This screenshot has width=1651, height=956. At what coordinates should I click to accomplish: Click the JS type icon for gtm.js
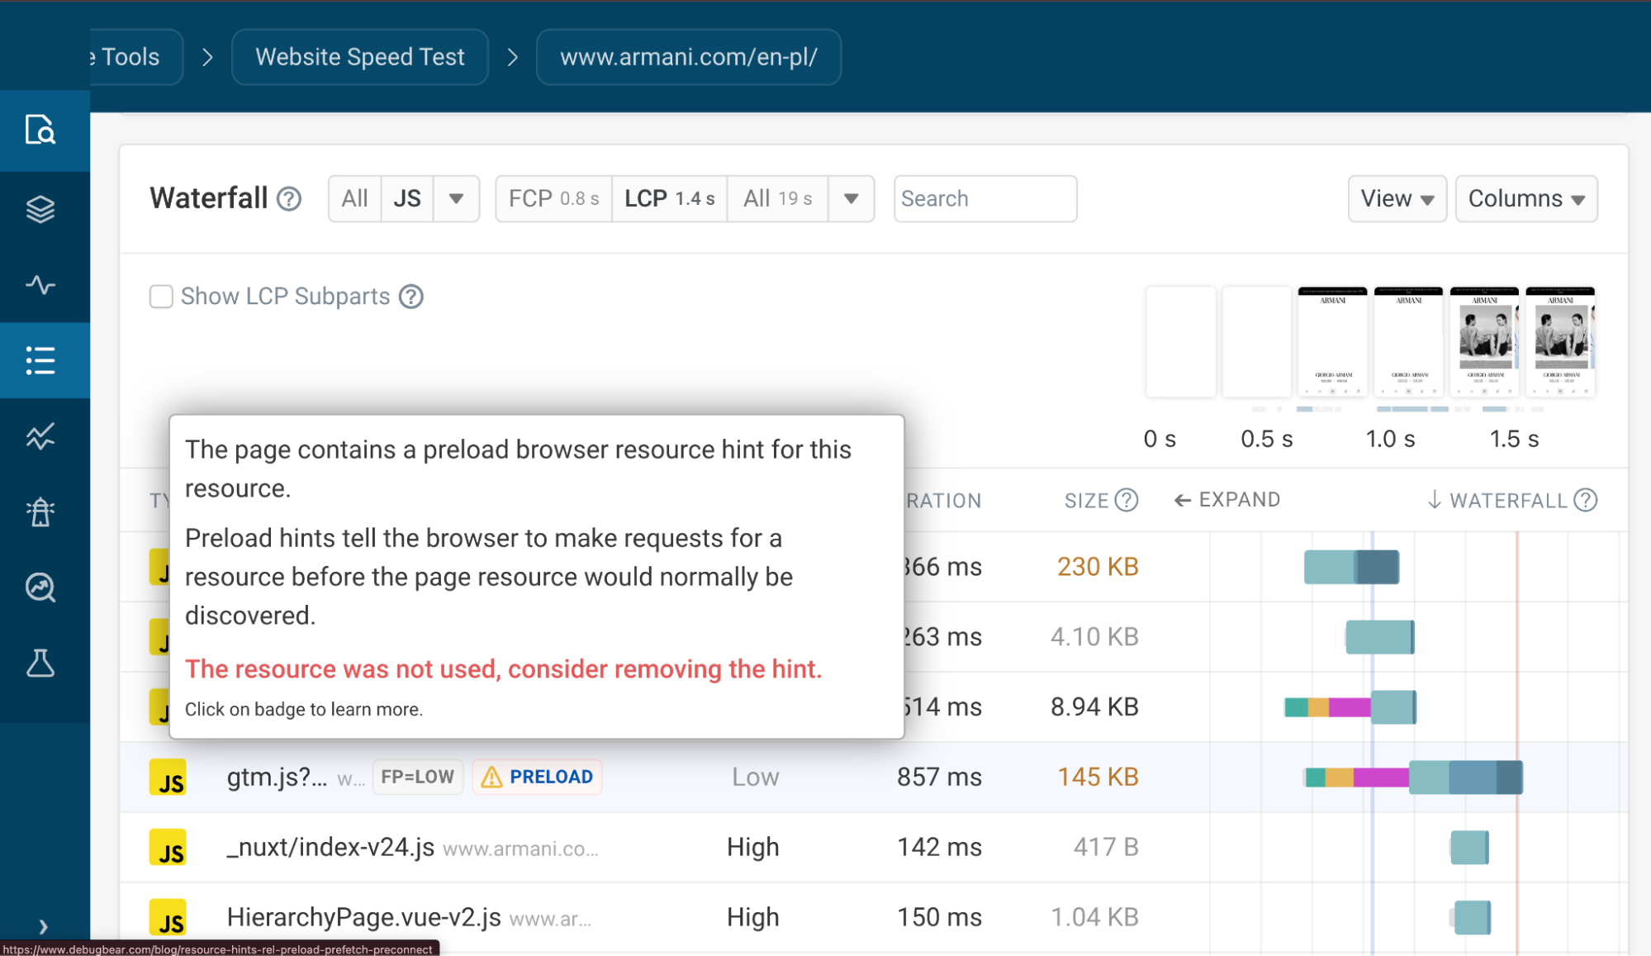[x=168, y=778]
